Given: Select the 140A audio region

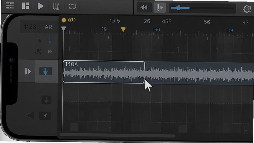Looking at the screenshot, I should tap(104, 72).
